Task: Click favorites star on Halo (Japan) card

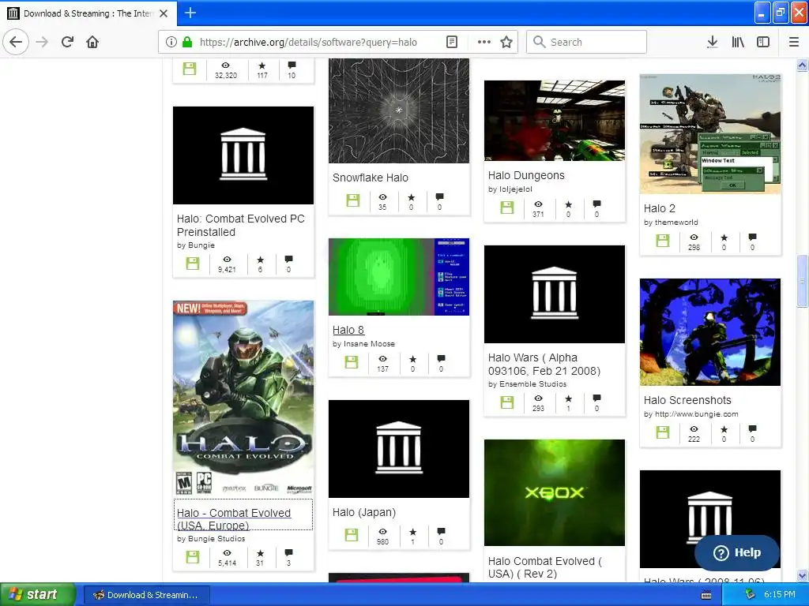Action: click(412, 531)
